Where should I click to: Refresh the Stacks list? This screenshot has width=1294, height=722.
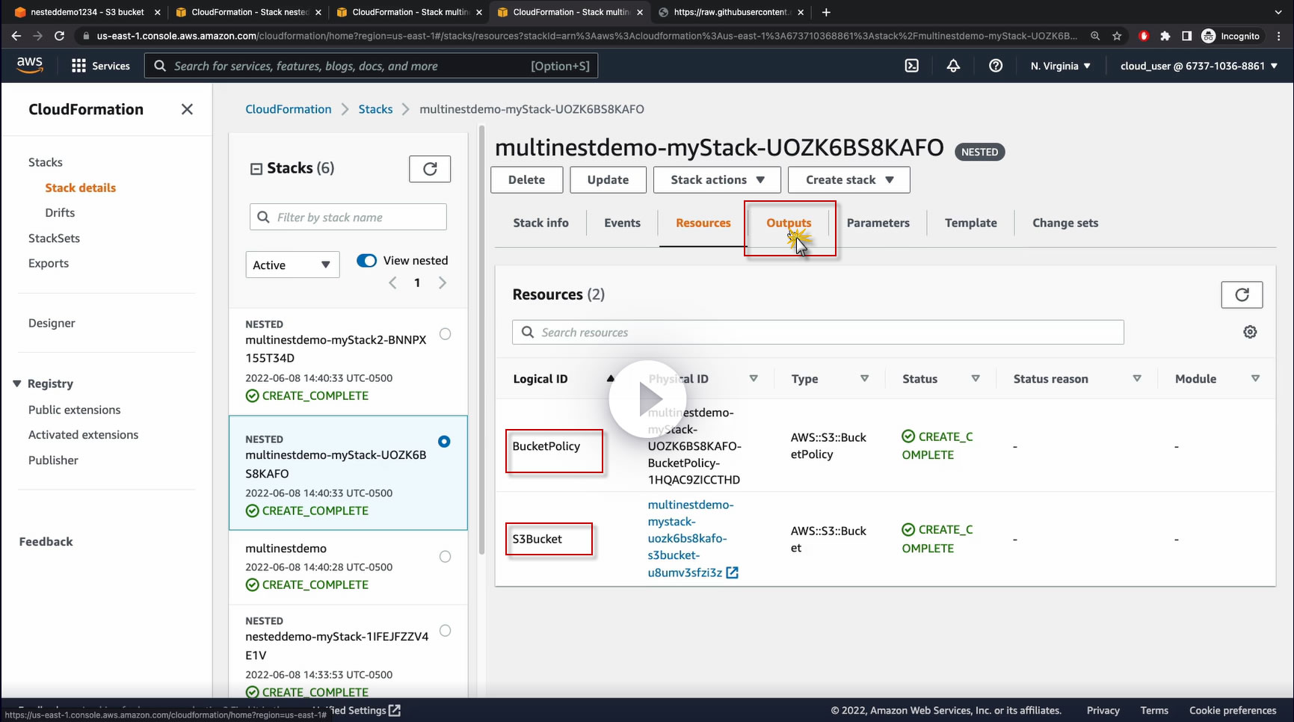click(x=430, y=169)
